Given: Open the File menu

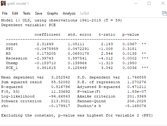Looking at the screenshot, I should (5, 13).
